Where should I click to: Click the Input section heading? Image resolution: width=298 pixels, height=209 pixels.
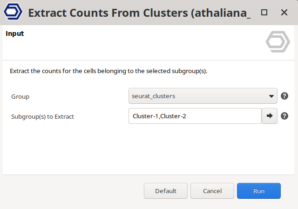15,34
